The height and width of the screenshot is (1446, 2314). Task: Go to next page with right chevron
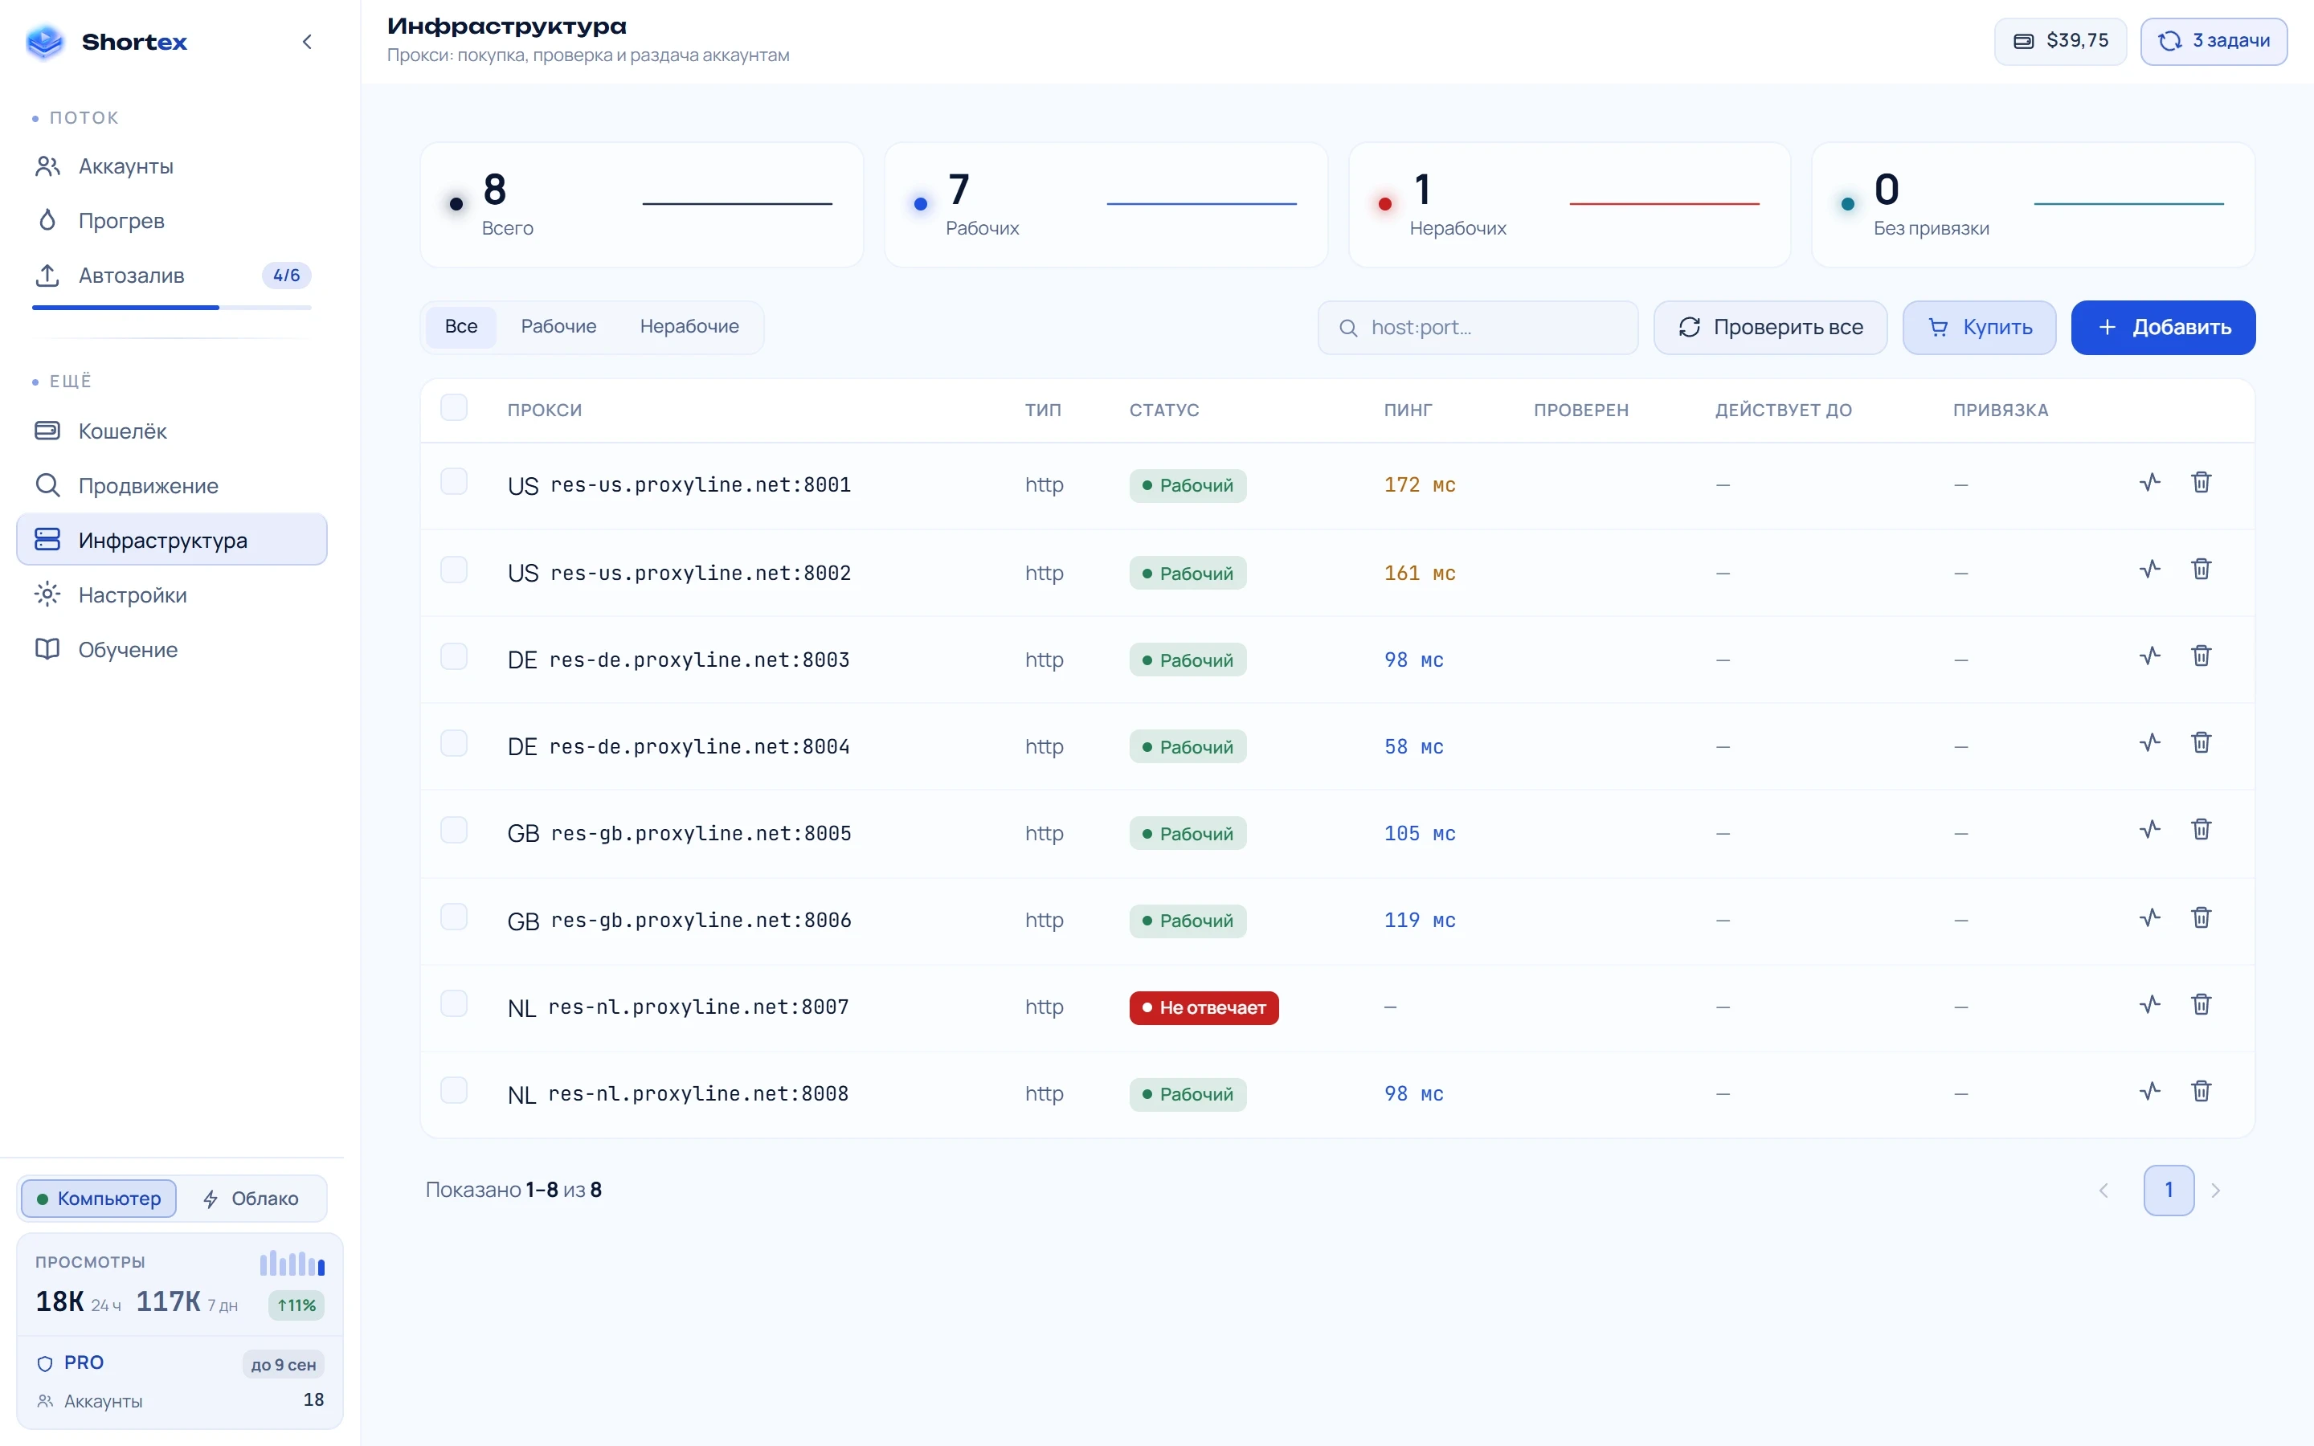(x=2215, y=1191)
